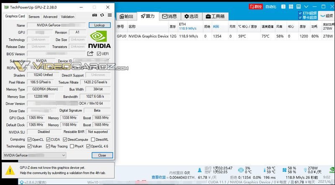This screenshot has height=185, width=335.
Task: Click the 80% power limit cell
Action: point(315,36)
